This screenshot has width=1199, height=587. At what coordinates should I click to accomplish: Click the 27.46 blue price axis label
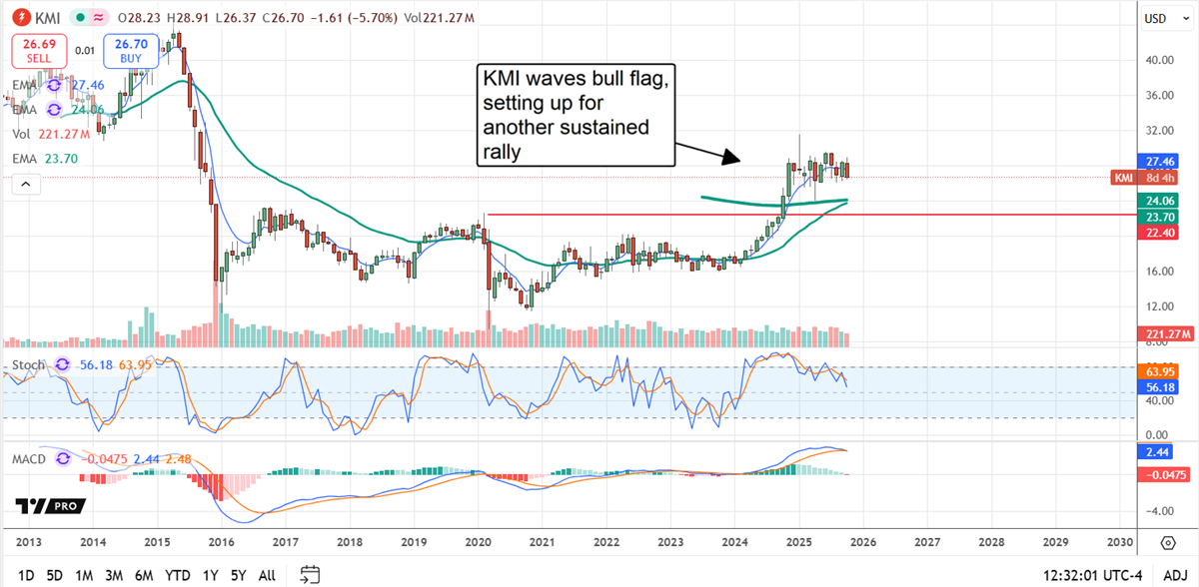pyautogui.click(x=1156, y=161)
